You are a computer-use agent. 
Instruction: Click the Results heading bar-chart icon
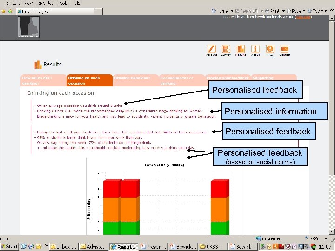coord(38,65)
